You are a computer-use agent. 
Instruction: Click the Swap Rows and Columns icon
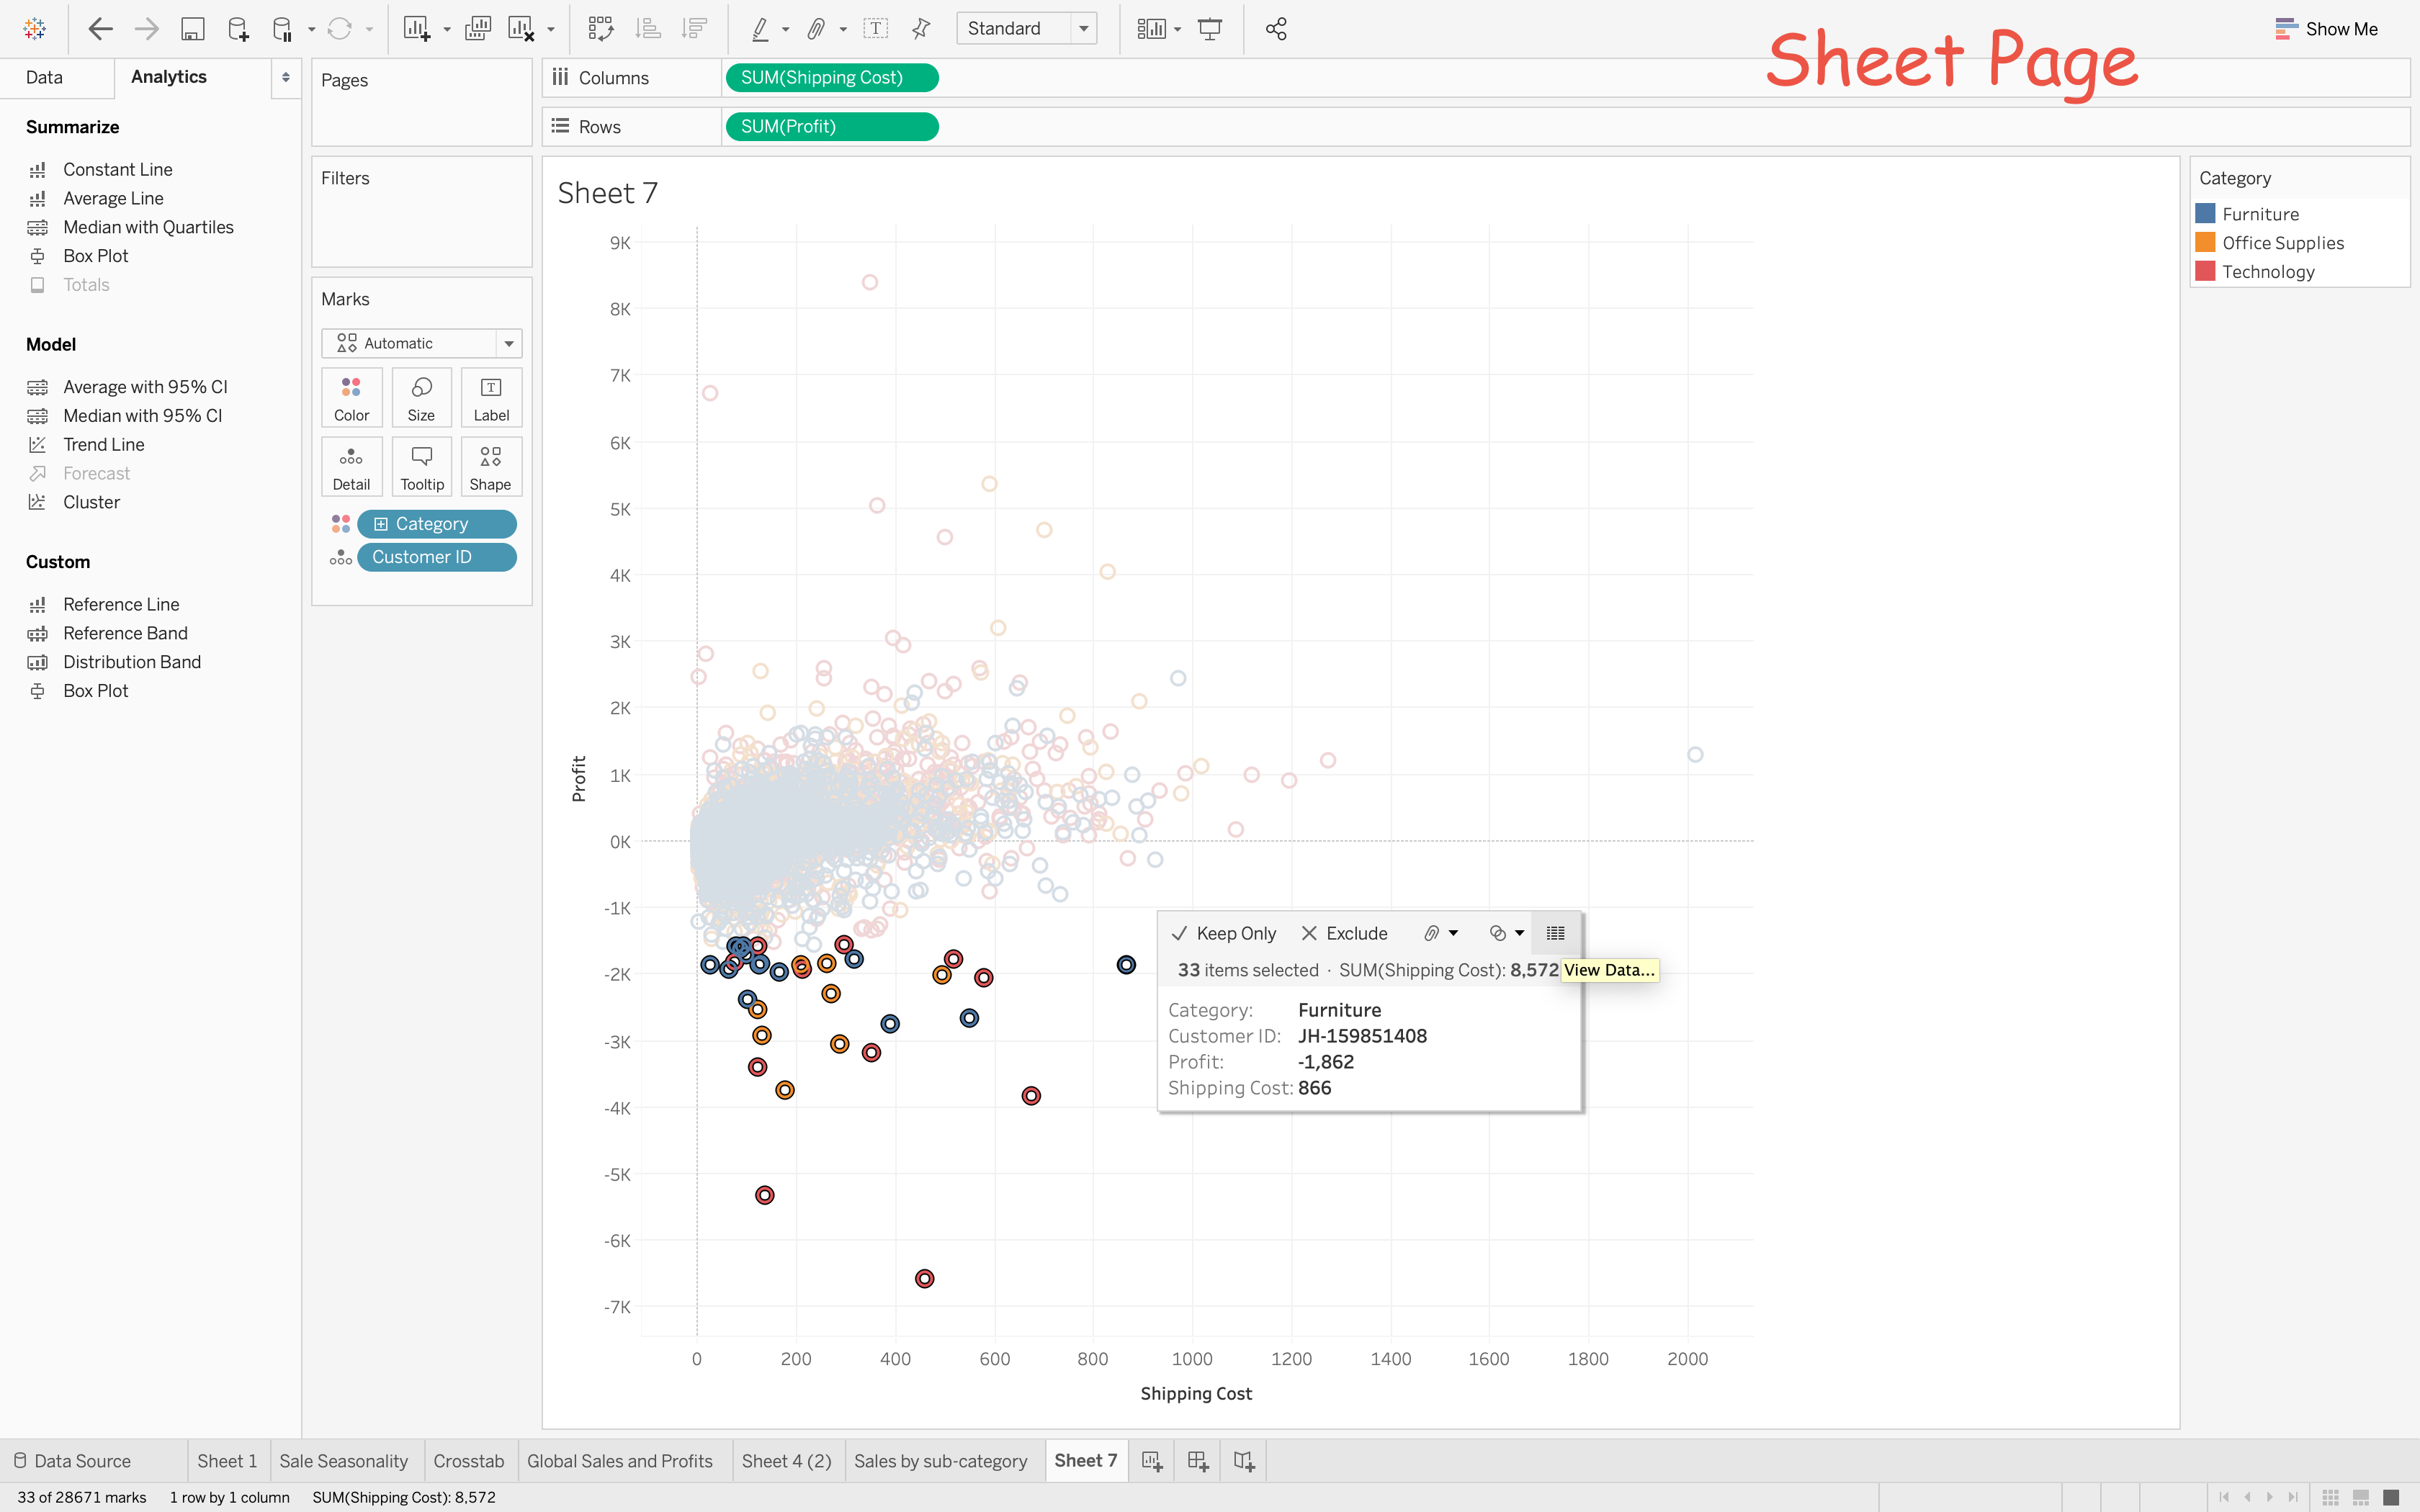click(x=600, y=29)
